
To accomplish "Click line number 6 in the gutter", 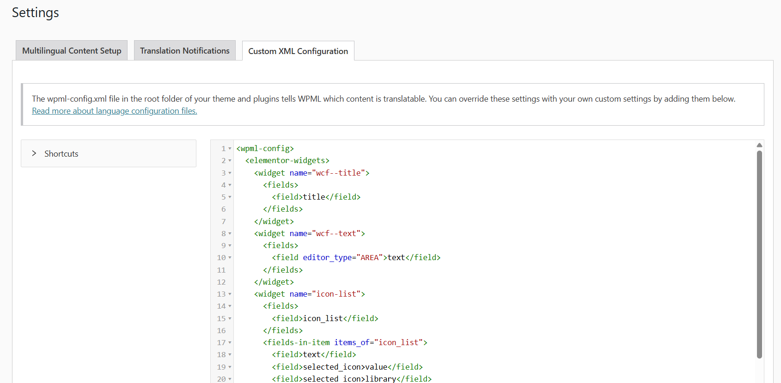I will pyautogui.click(x=224, y=209).
